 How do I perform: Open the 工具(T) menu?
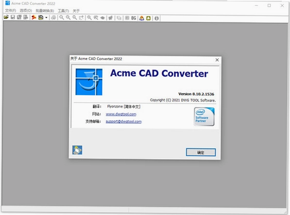[63, 11]
